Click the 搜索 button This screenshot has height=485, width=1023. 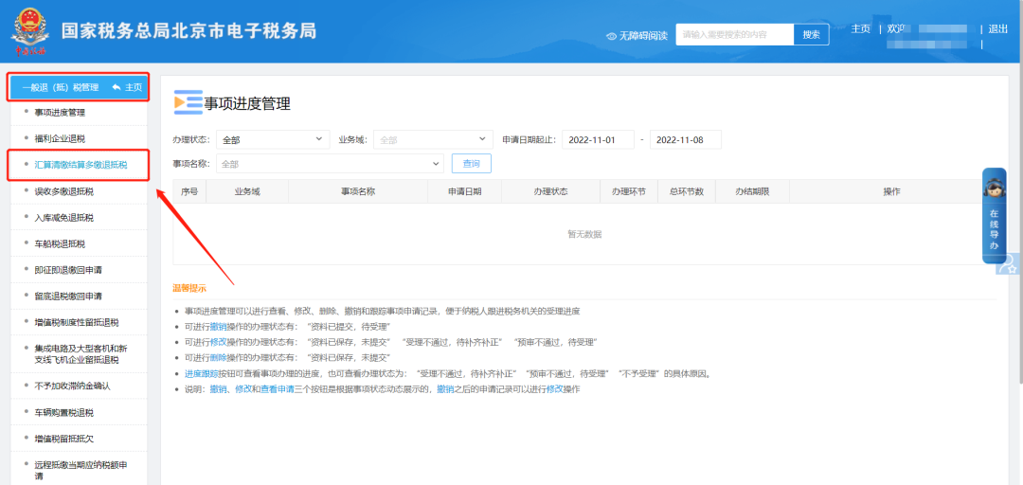point(811,35)
